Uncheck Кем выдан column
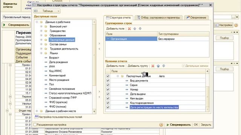241x135 pixels. coord(108,98)
